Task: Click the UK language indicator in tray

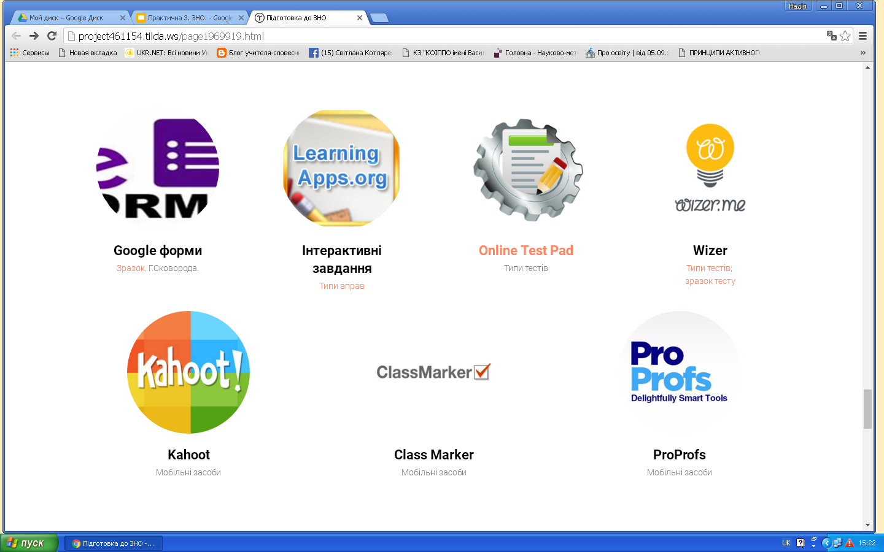Action: tap(786, 543)
